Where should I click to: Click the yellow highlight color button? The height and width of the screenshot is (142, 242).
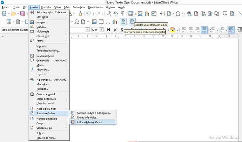click(173, 30)
